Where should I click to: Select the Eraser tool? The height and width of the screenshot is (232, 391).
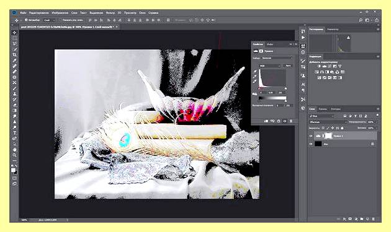click(15, 105)
